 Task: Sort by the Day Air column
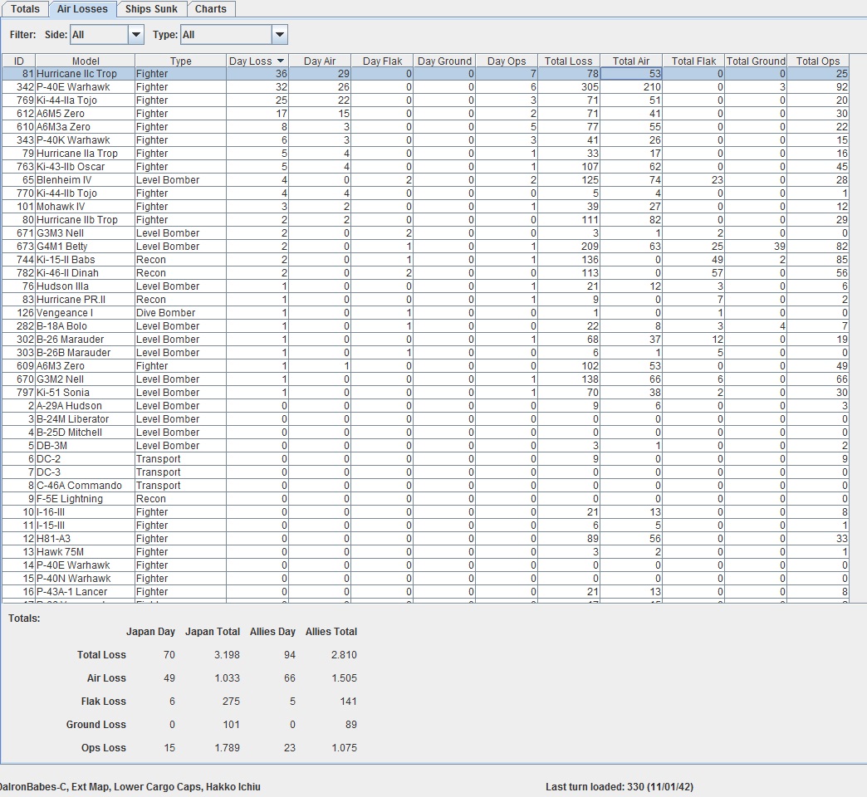coord(320,61)
